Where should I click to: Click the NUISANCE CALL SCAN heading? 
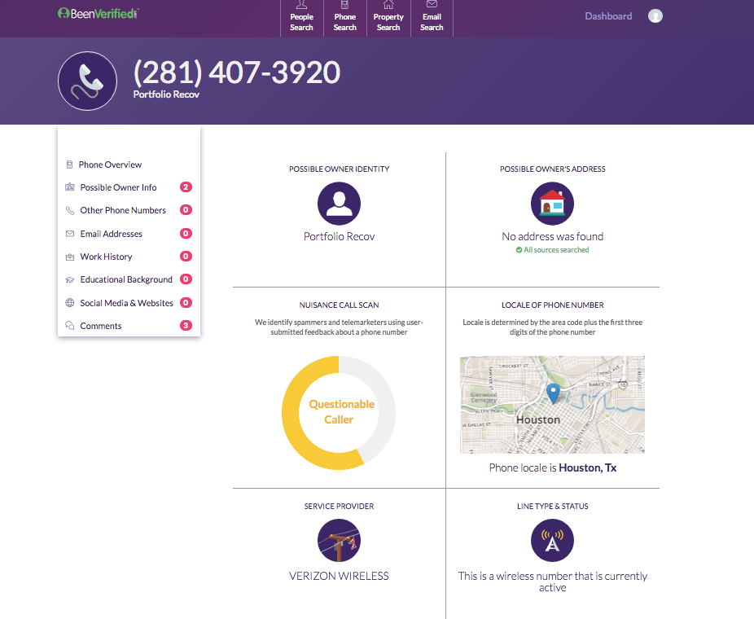click(339, 305)
